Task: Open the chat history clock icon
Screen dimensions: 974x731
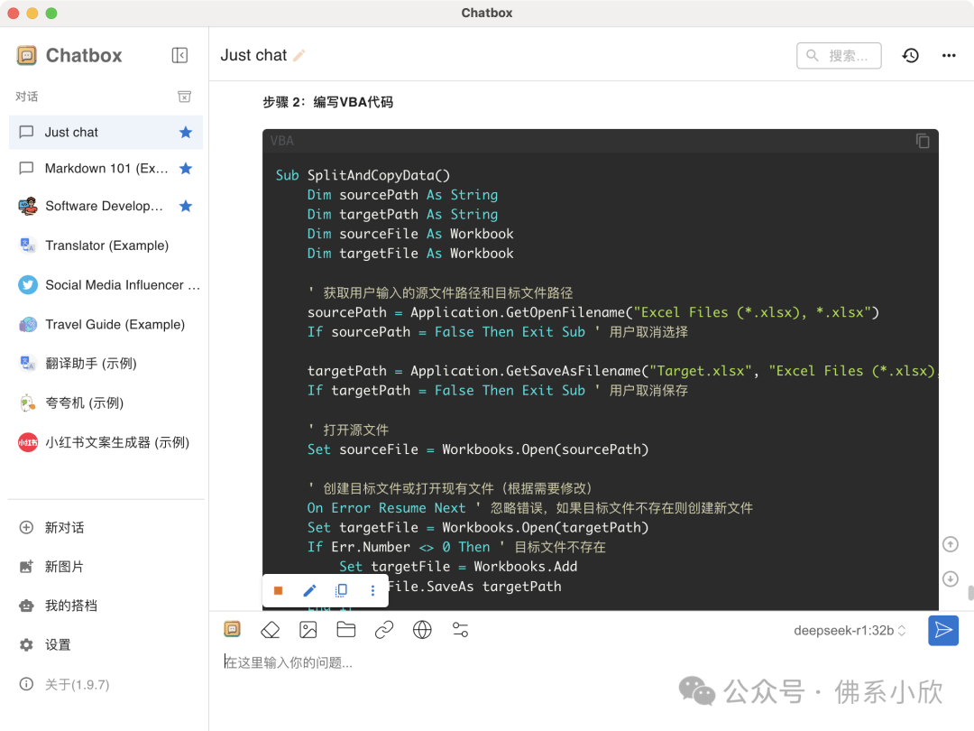Action: tap(911, 55)
